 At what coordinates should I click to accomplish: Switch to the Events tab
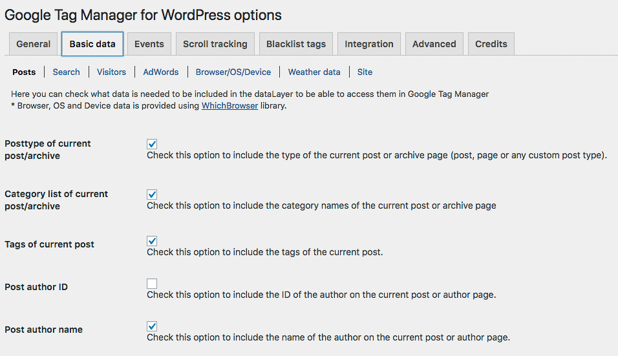tap(149, 44)
